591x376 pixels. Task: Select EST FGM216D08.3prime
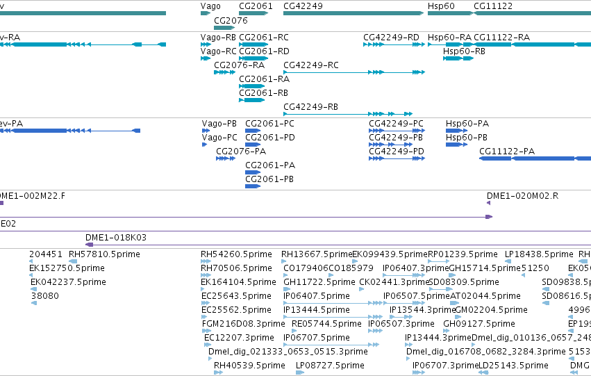tap(244, 324)
